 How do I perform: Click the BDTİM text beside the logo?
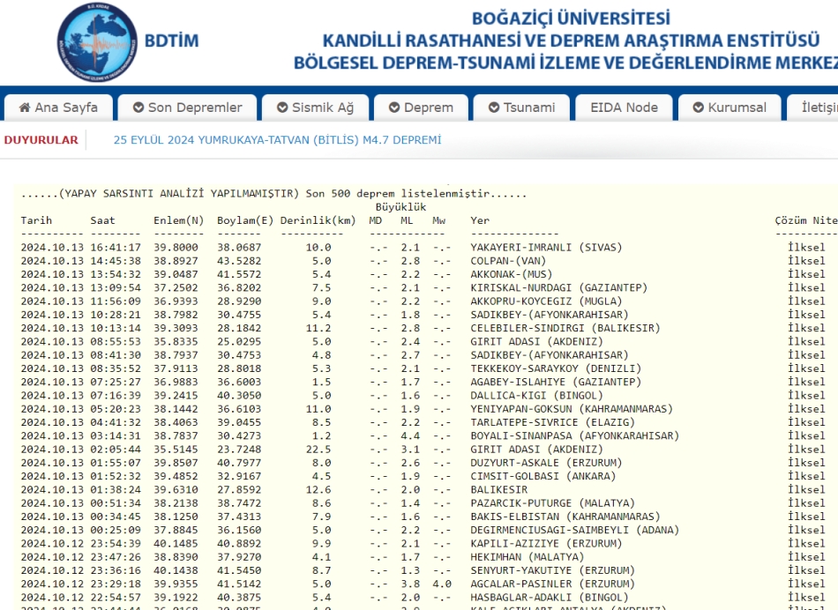[171, 41]
